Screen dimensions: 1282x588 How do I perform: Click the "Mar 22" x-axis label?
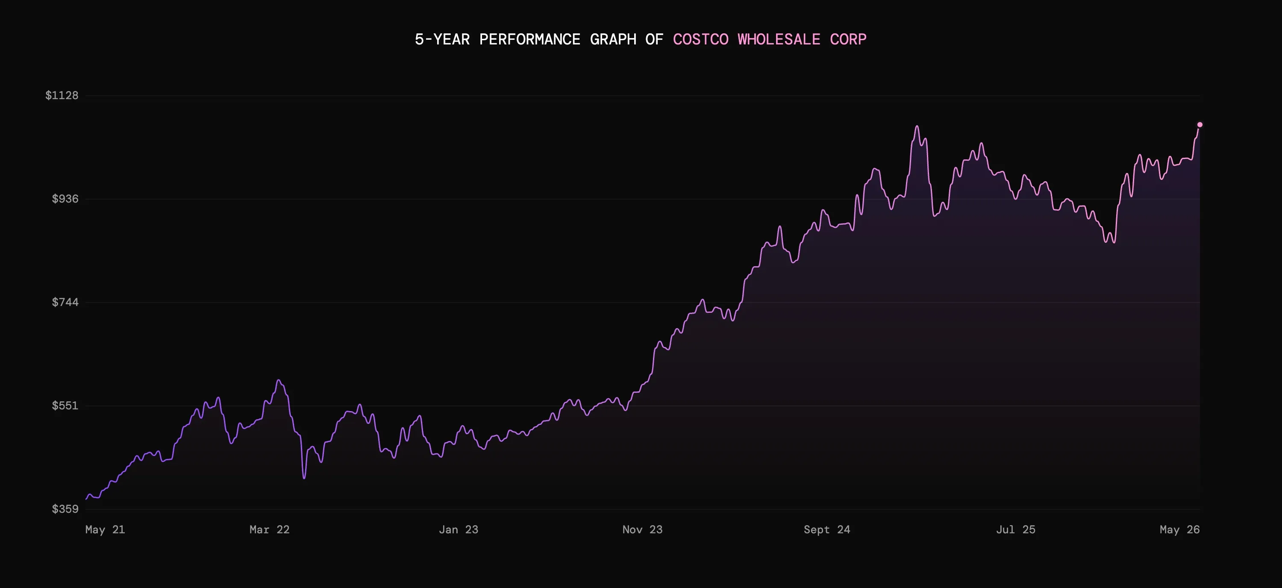coord(269,530)
